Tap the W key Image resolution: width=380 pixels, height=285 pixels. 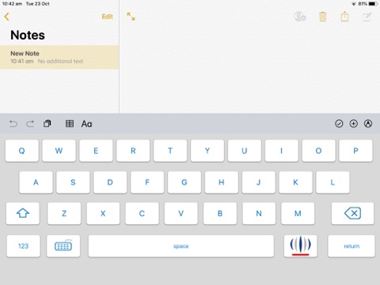click(x=59, y=150)
